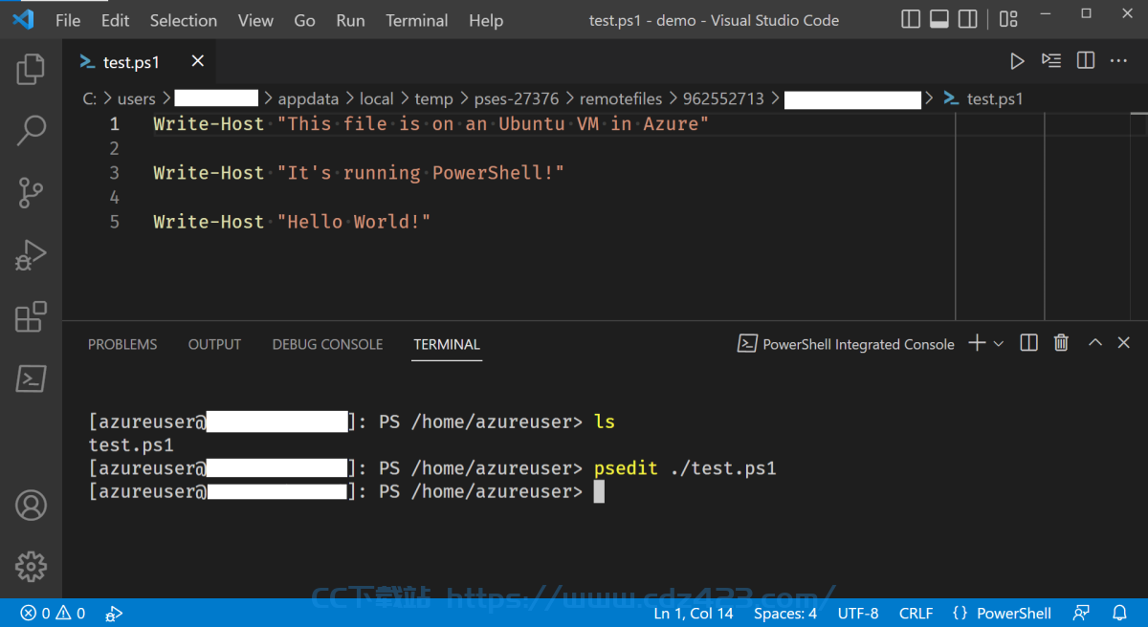
Task: Click the Run Selection icon in editor toolbar
Action: (x=1051, y=61)
